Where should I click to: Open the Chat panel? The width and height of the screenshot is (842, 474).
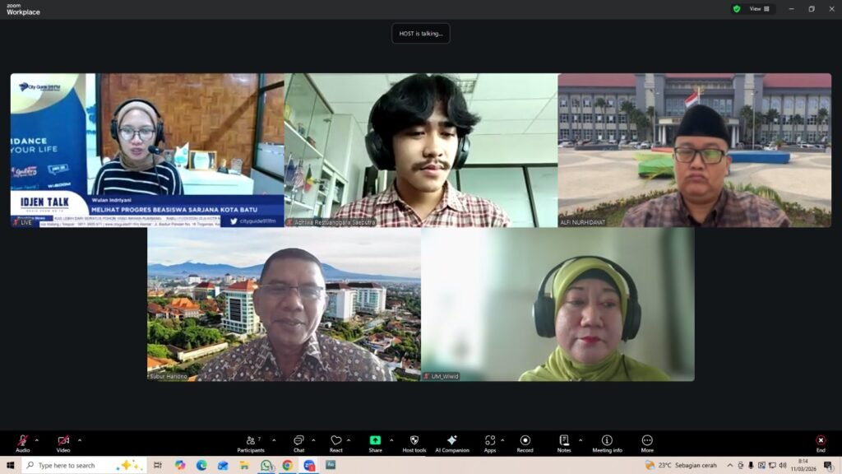point(298,442)
